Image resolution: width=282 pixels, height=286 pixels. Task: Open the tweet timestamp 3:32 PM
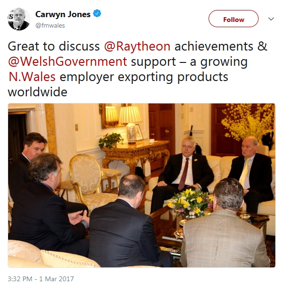(20, 279)
